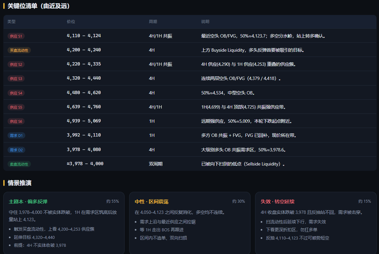Image resolution: width=379 pixels, height=254 pixels.
Task: Click the 1H period in 供应 S6 row
Action: (152, 121)
